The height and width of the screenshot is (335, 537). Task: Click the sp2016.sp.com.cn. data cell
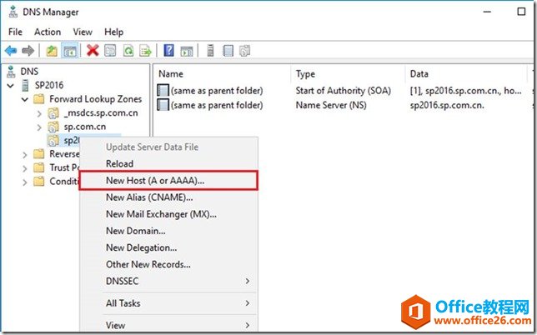tap(447, 105)
